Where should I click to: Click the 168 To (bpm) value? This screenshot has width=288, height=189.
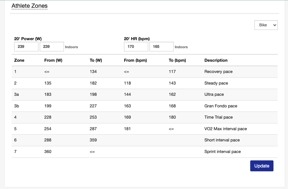172,106
